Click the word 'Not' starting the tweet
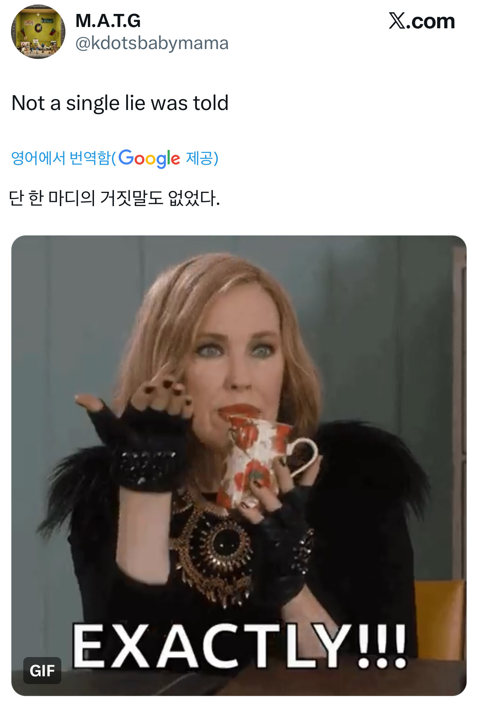Viewport: 478px width, 718px height. tap(28, 103)
